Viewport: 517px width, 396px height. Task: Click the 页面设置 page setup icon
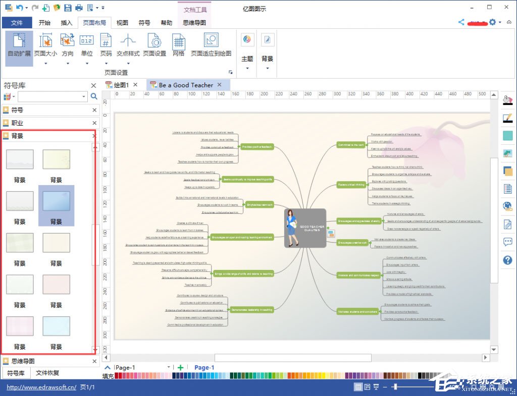tap(154, 44)
